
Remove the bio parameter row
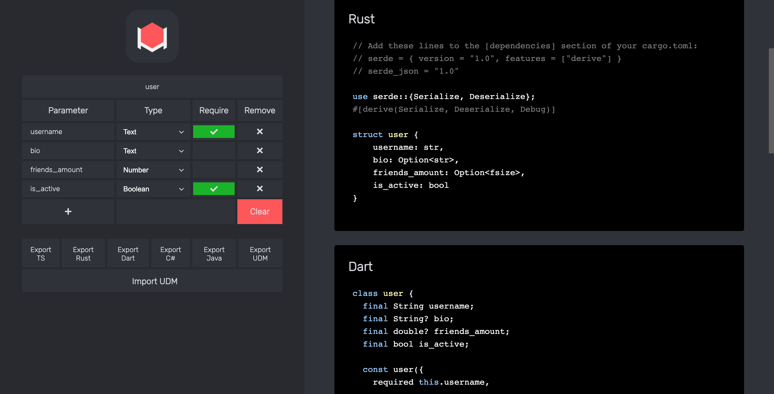[x=259, y=151]
